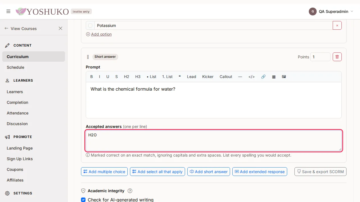This screenshot has height=202, width=360.
Task: Focus the Accepted answers text area
Action: coord(214,141)
